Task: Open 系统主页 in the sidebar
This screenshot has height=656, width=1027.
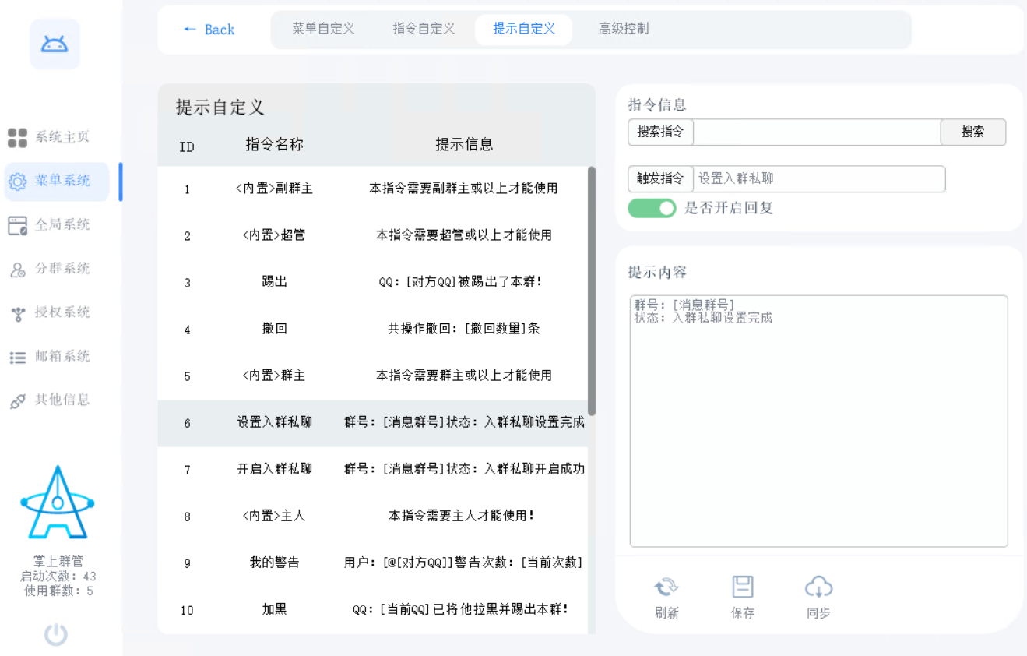Action: (48, 137)
